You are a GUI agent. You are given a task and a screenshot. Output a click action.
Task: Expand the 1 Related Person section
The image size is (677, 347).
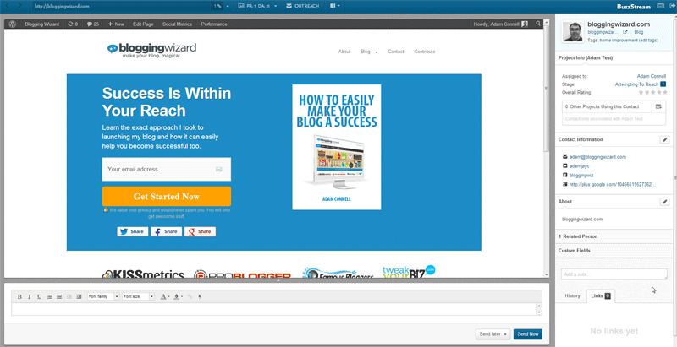tap(614, 236)
